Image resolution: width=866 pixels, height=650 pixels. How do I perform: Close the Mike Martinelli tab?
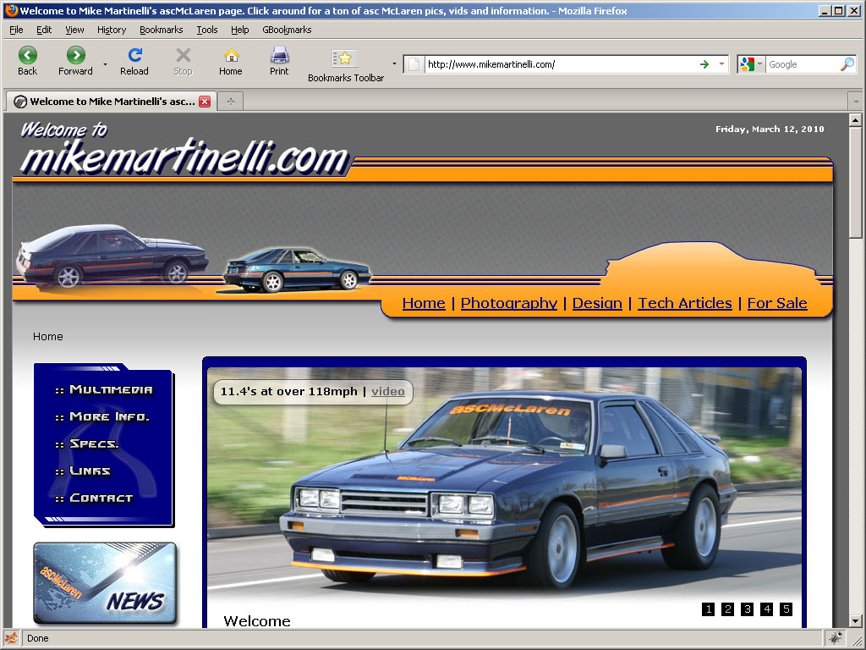pyautogui.click(x=205, y=102)
